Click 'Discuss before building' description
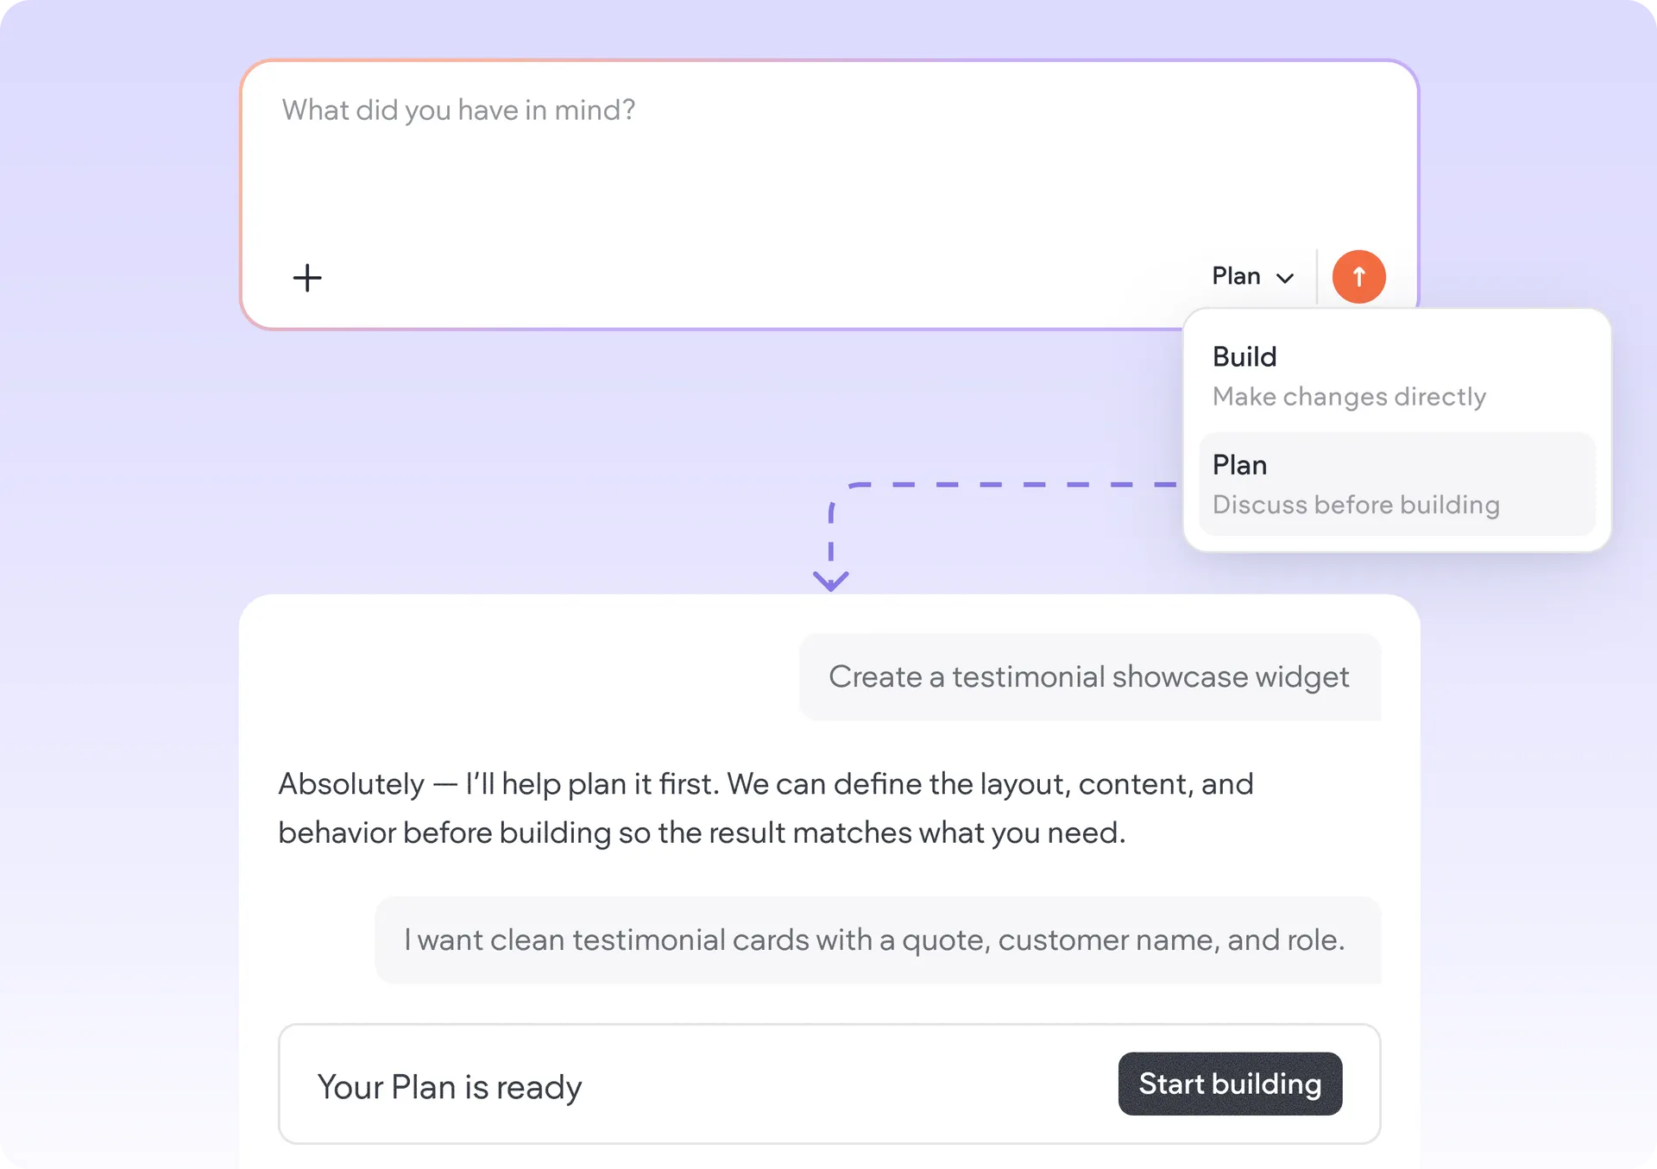Screen dimensions: 1657x1169 (1356, 505)
